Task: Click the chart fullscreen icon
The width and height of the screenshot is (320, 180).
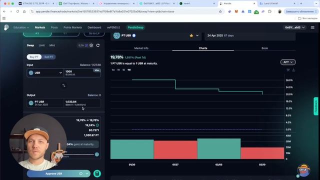Action: (288, 70)
